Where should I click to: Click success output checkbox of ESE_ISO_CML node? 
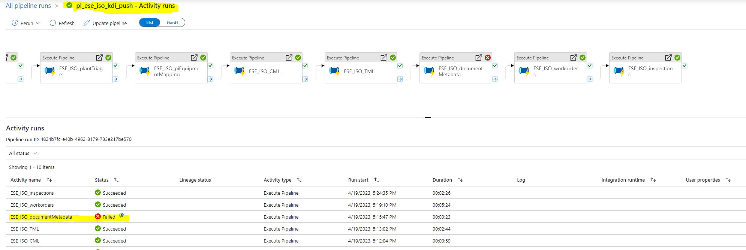click(x=305, y=66)
